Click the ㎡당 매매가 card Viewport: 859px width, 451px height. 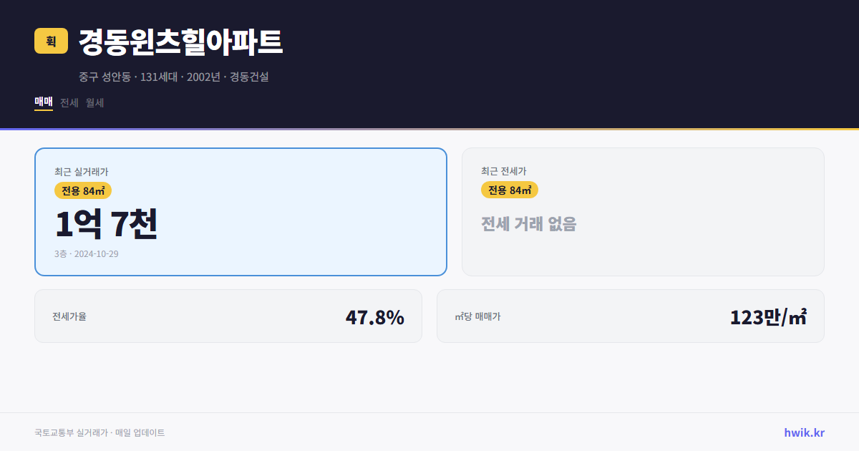[x=630, y=316]
